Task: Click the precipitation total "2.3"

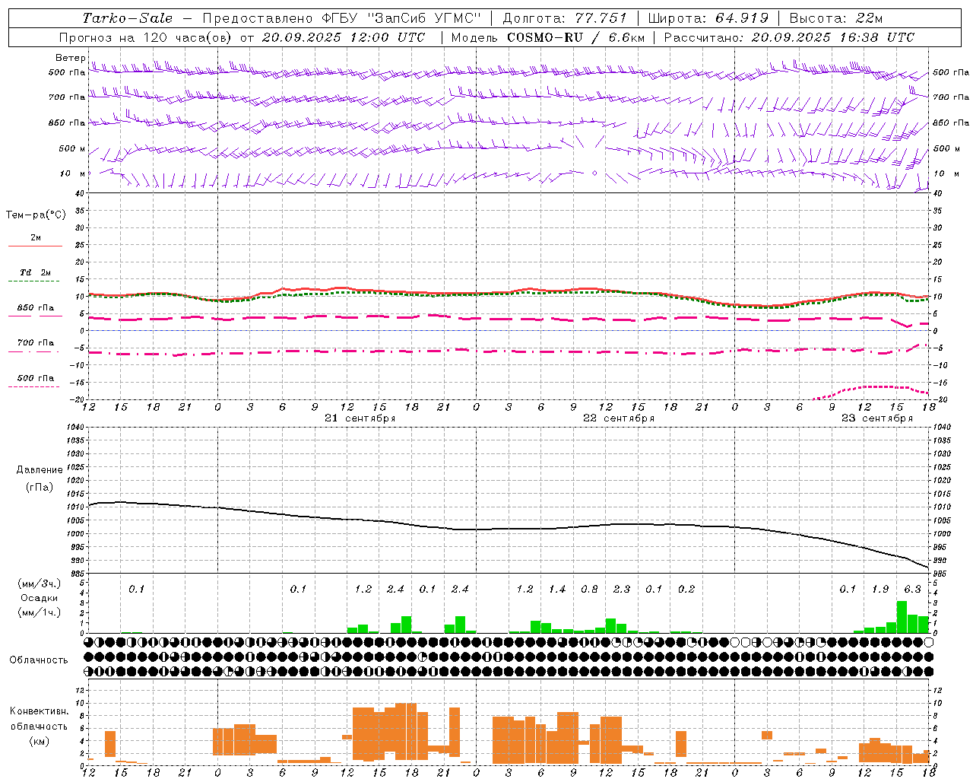Action: (622, 590)
